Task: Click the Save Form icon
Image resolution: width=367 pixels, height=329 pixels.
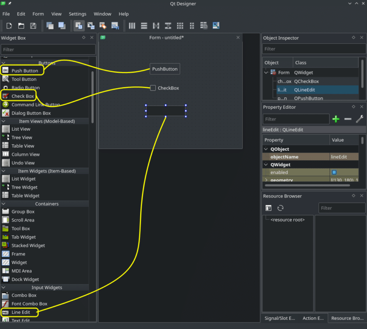Action: (x=32, y=26)
